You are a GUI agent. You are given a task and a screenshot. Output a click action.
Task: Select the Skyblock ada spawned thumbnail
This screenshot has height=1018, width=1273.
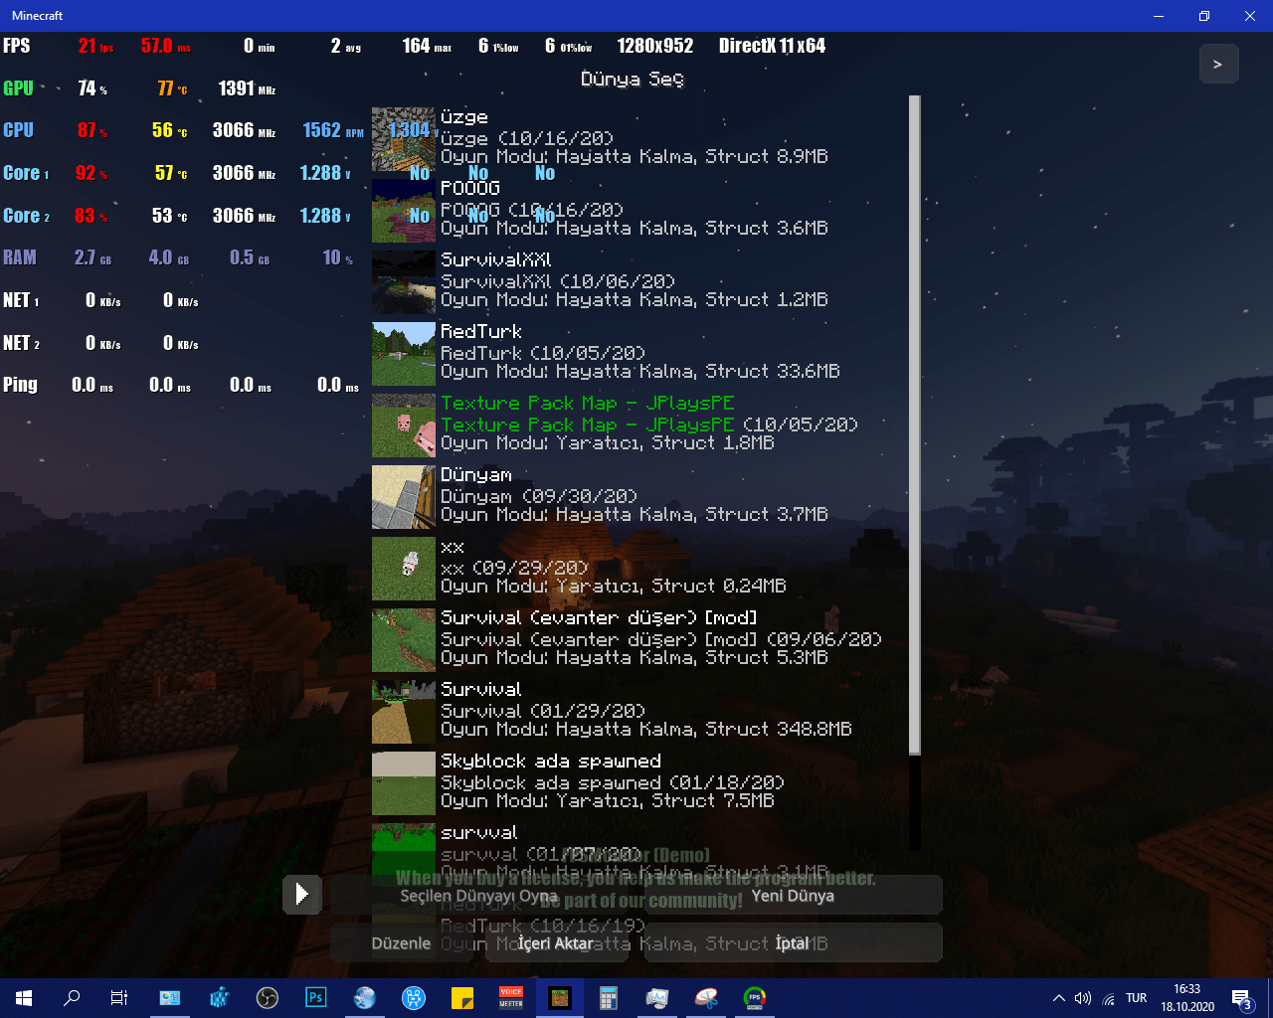tap(404, 783)
